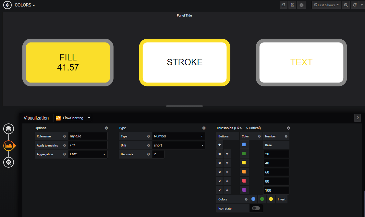Toggle the Icon state switch
Viewport: 365px width, 217px height.
coord(256,208)
